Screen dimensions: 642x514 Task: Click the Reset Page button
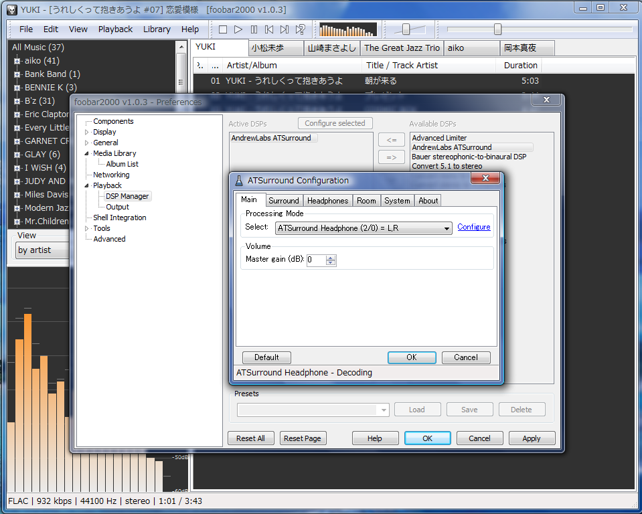tap(303, 438)
